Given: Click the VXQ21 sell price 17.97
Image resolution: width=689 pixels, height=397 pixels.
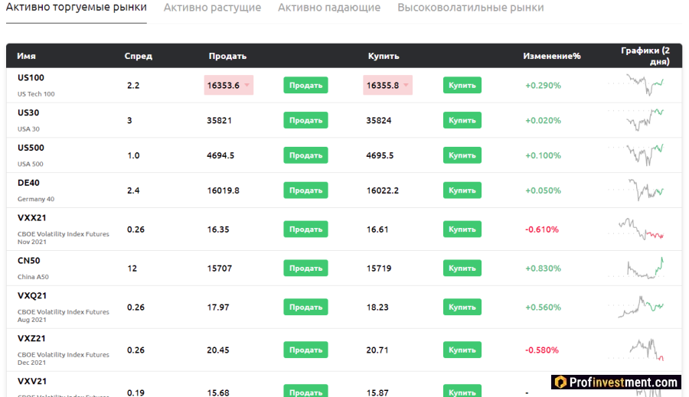Looking at the screenshot, I should coord(218,308).
